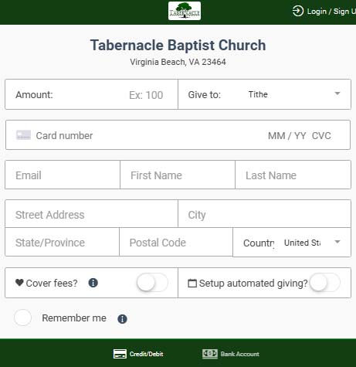Click the calendar icon for automated giving
The width and height of the screenshot is (356, 367).
pos(192,283)
